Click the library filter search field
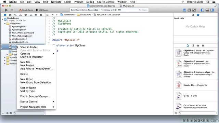The width and height of the screenshot is (219, 123). point(197,113)
